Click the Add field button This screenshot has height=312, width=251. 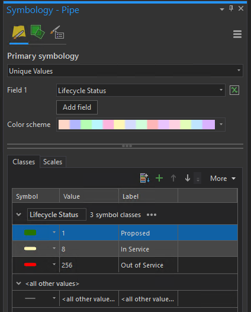[x=77, y=107]
